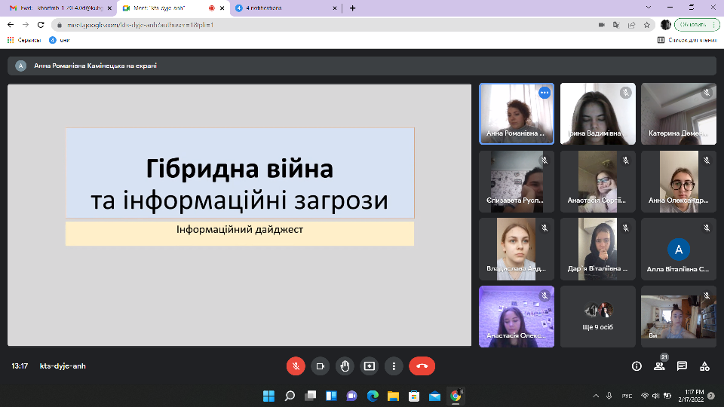Open the Activities panel icon
724x407 pixels.
705,366
